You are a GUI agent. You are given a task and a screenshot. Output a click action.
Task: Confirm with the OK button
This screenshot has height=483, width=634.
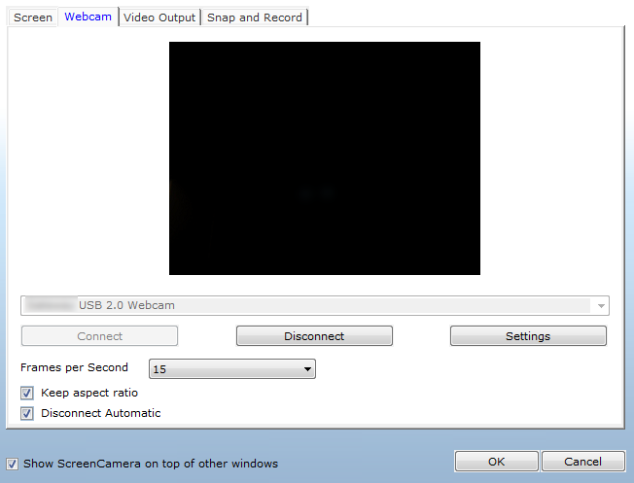tap(497, 462)
